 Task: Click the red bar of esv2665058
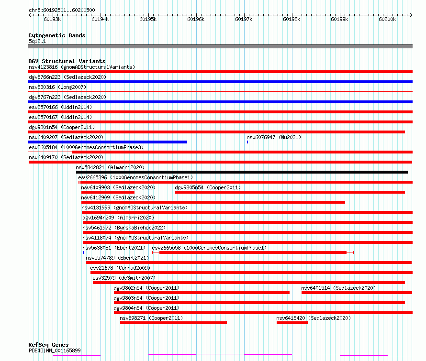coord(253,252)
